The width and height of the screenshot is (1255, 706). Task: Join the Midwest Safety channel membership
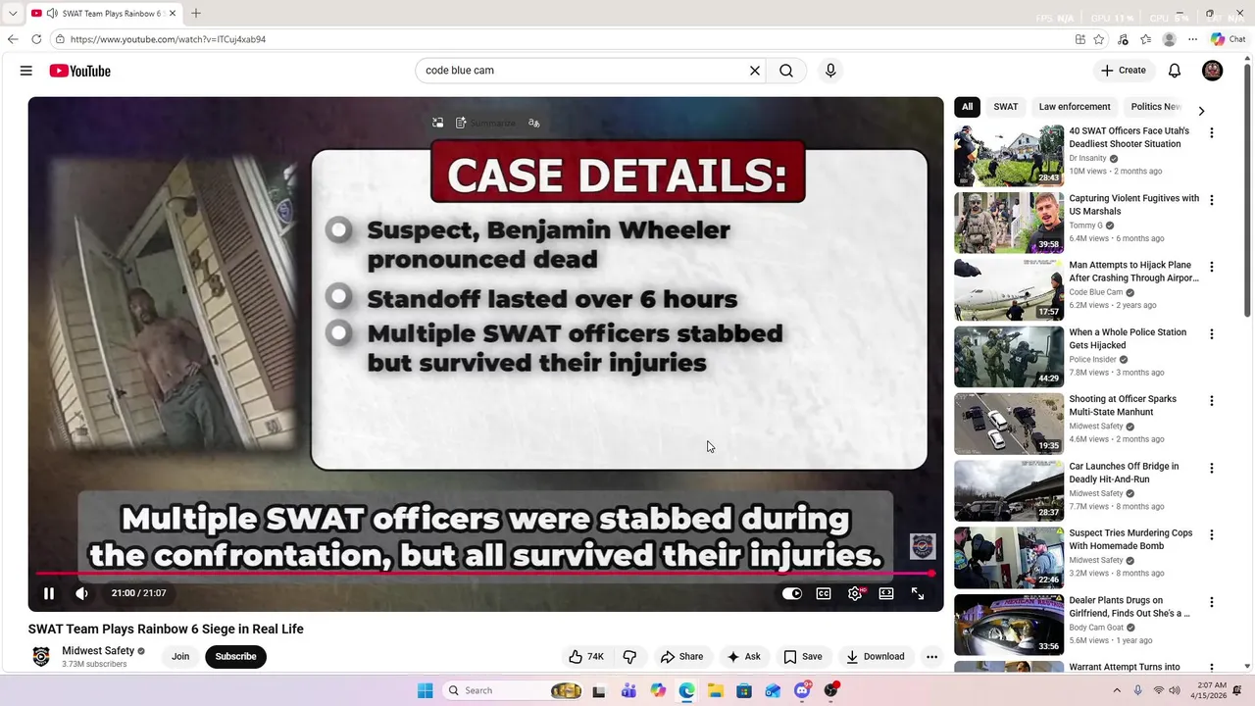[x=180, y=657]
